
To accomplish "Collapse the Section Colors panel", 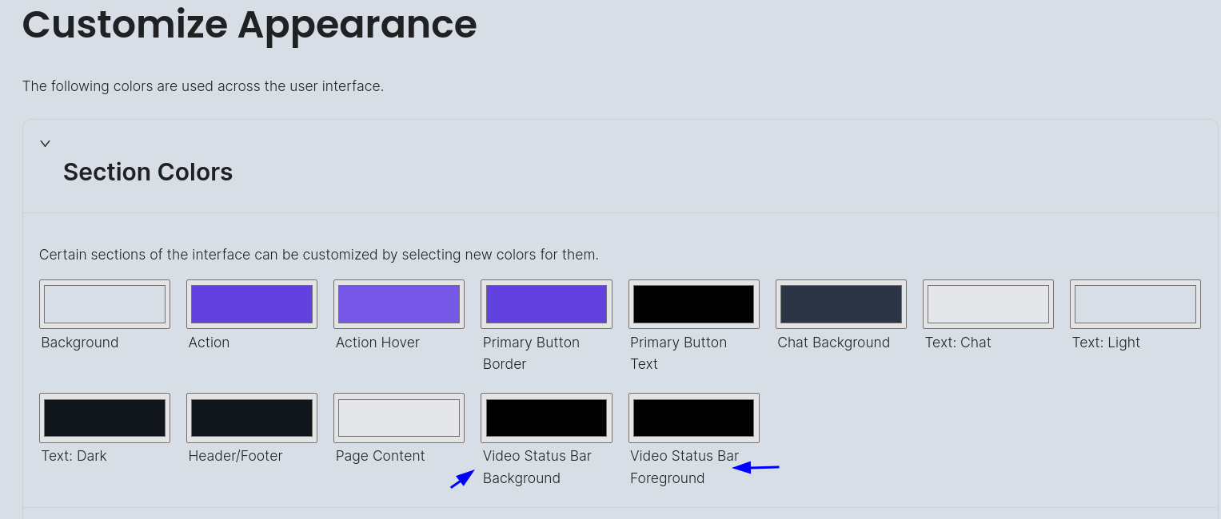I will click(x=45, y=143).
